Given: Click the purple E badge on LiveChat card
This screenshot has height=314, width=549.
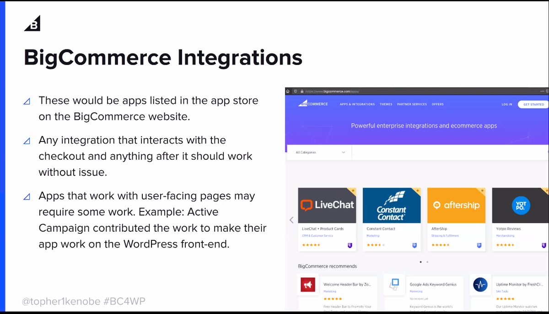Looking at the screenshot, I should [350, 245].
